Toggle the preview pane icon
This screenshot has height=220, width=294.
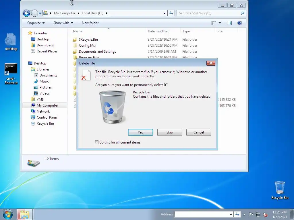pyautogui.click(x=229, y=23)
